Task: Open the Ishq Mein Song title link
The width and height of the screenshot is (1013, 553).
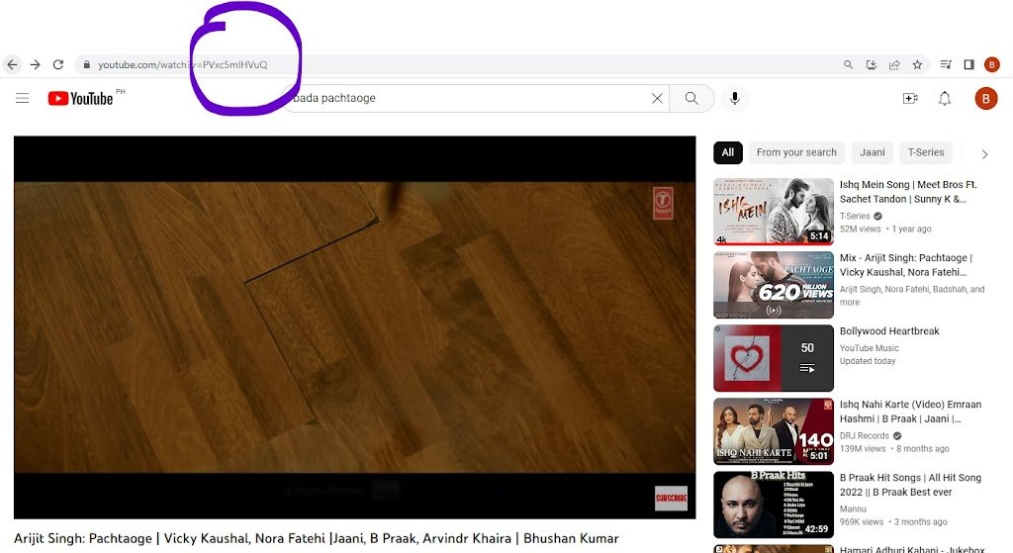Action: click(908, 192)
